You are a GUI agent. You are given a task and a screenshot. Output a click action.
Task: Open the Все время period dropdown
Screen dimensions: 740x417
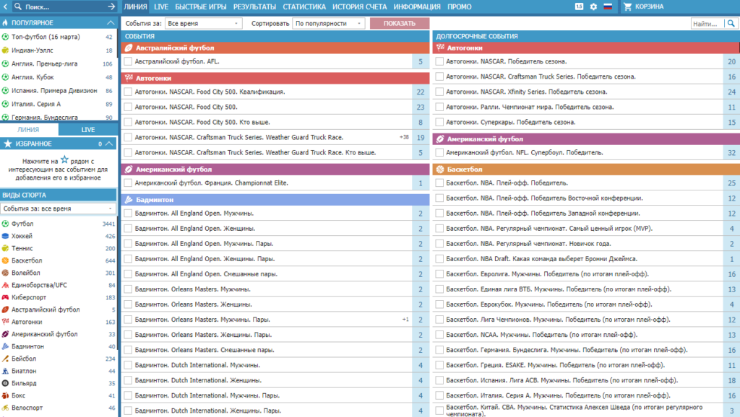(203, 23)
